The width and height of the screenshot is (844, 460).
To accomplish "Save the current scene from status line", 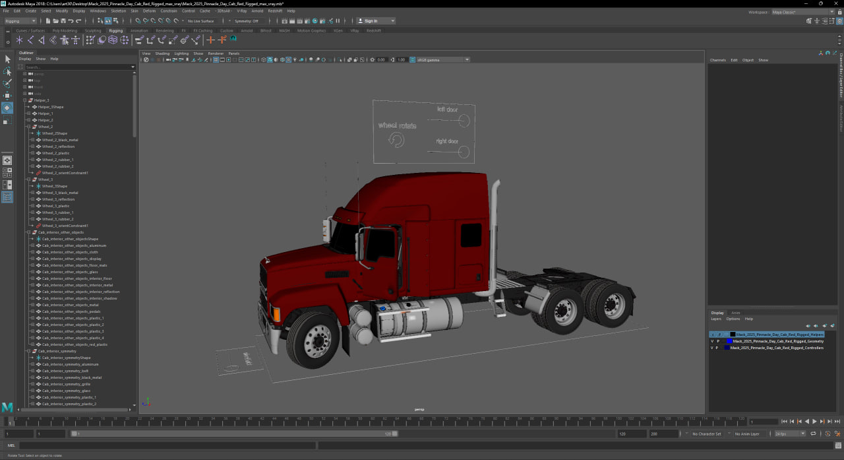I will [63, 21].
